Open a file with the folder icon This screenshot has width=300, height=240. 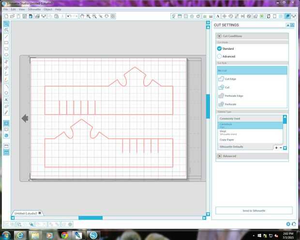[12, 16]
